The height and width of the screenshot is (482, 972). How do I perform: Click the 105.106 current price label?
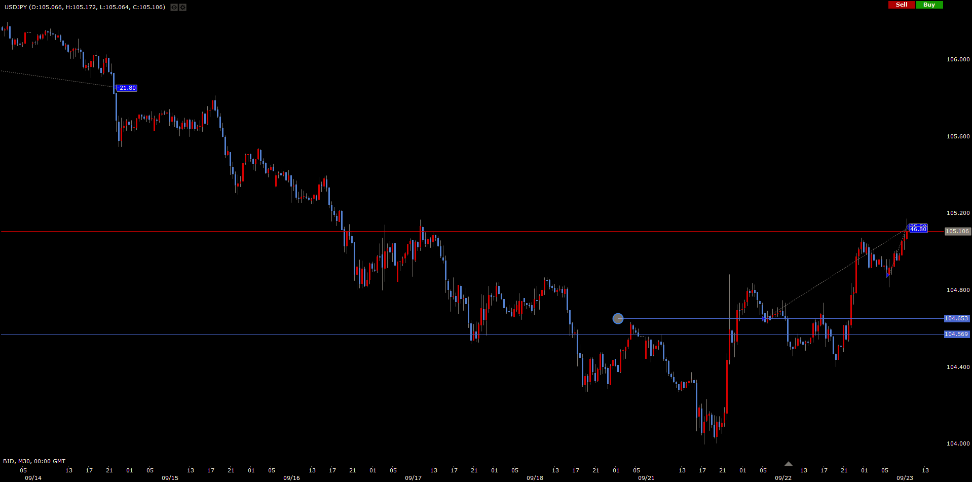click(957, 231)
